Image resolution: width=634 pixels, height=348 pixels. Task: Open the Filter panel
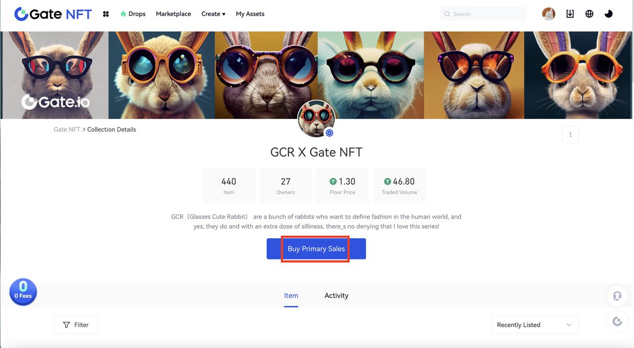click(x=76, y=325)
